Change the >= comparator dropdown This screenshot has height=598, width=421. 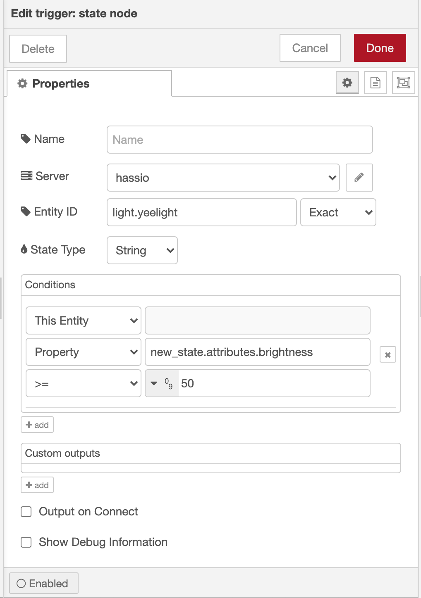84,383
